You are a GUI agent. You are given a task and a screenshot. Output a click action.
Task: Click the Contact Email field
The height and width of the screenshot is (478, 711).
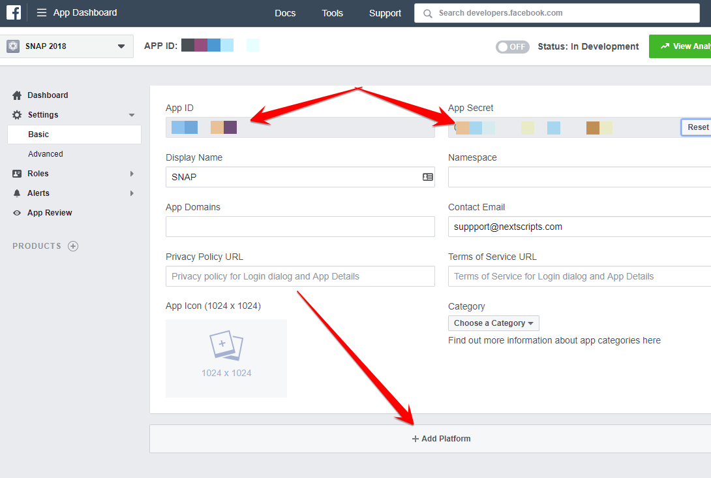(x=579, y=227)
